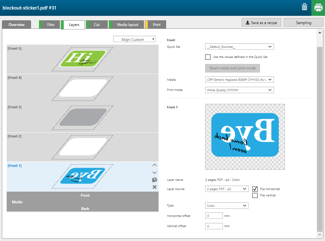Click the Horizontal offset input field
The width and height of the screenshot is (325, 241).
click(214, 216)
